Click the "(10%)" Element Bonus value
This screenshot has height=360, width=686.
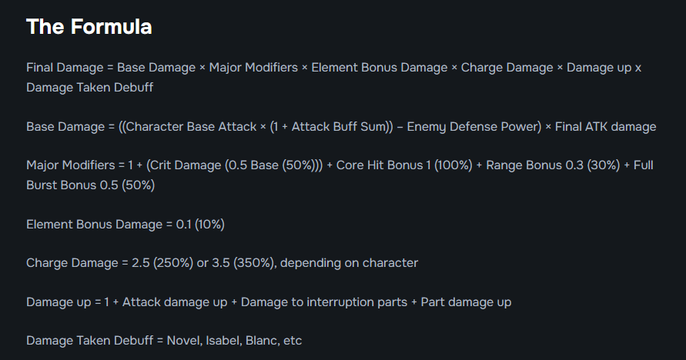208,225
